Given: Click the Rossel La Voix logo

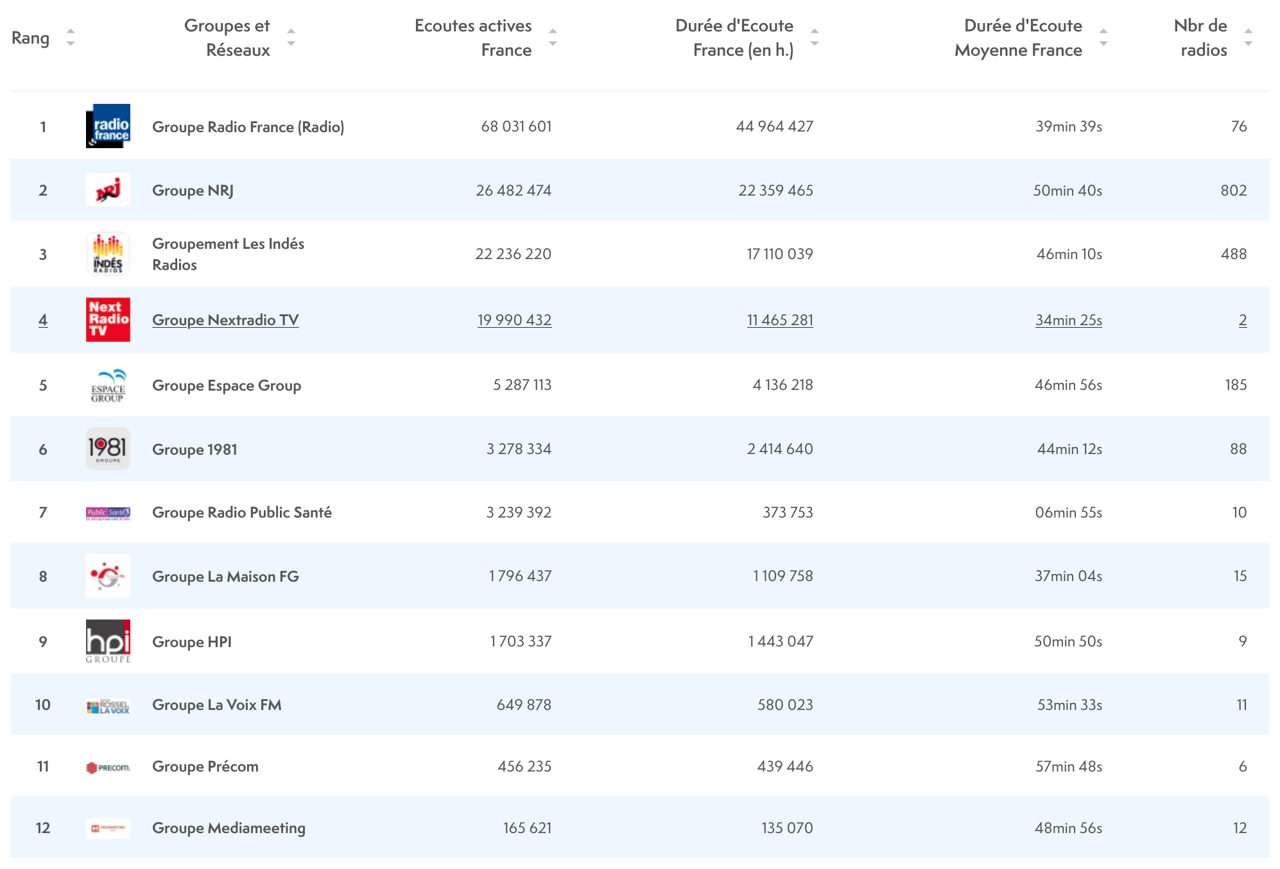Looking at the screenshot, I should (x=108, y=706).
